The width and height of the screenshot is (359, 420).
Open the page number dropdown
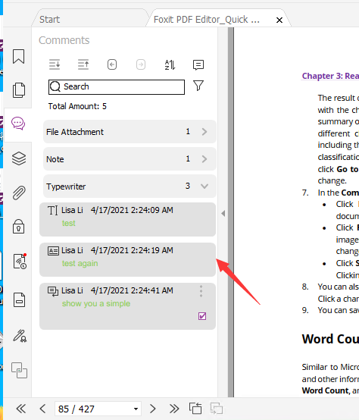pos(136,409)
